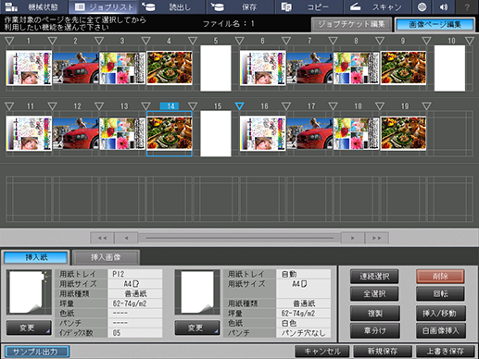Select the blue highlighted marker before page 16
Viewport: 479px width, 359px height.
point(239,106)
